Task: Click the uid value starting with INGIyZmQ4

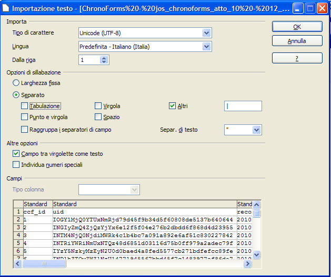Action: [145, 227]
